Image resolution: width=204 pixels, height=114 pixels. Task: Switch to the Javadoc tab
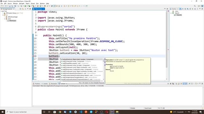pos(45,84)
